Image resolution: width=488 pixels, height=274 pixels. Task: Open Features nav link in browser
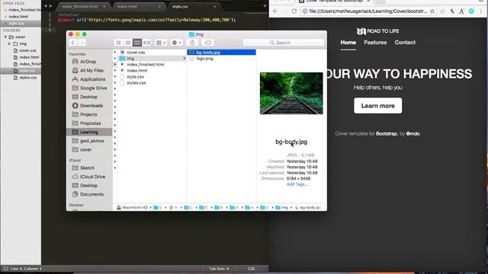375,43
